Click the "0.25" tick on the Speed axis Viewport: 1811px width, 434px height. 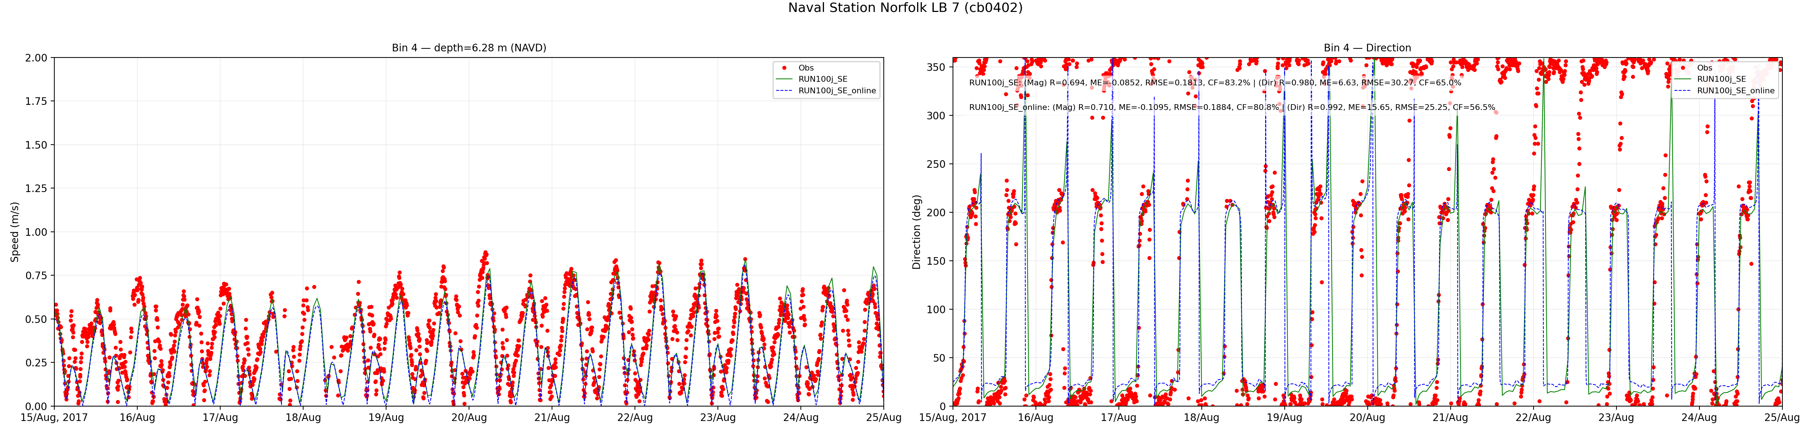tap(36, 362)
